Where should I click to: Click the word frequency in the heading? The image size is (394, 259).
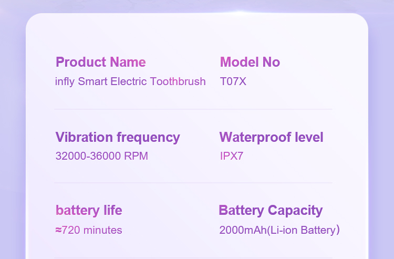pos(148,138)
